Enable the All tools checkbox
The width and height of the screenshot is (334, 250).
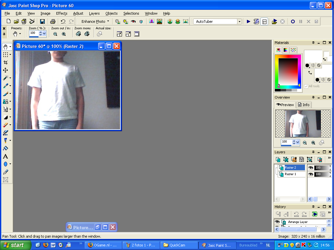306,86
